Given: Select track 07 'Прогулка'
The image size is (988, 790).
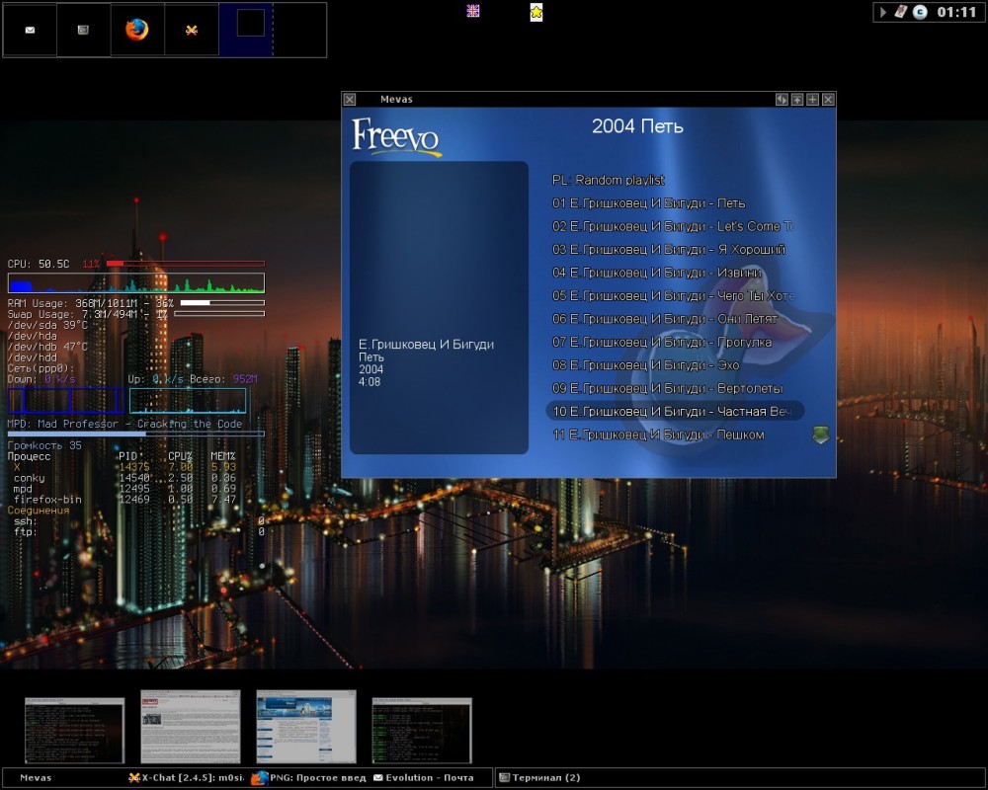Looking at the screenshot, I should [662, 342].
